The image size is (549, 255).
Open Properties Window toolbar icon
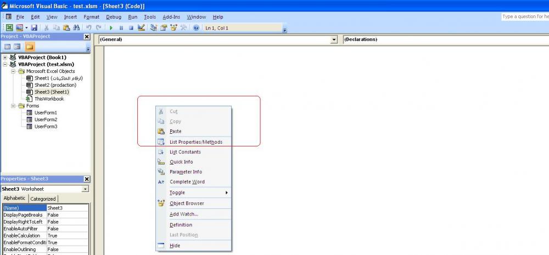(164, 27)
